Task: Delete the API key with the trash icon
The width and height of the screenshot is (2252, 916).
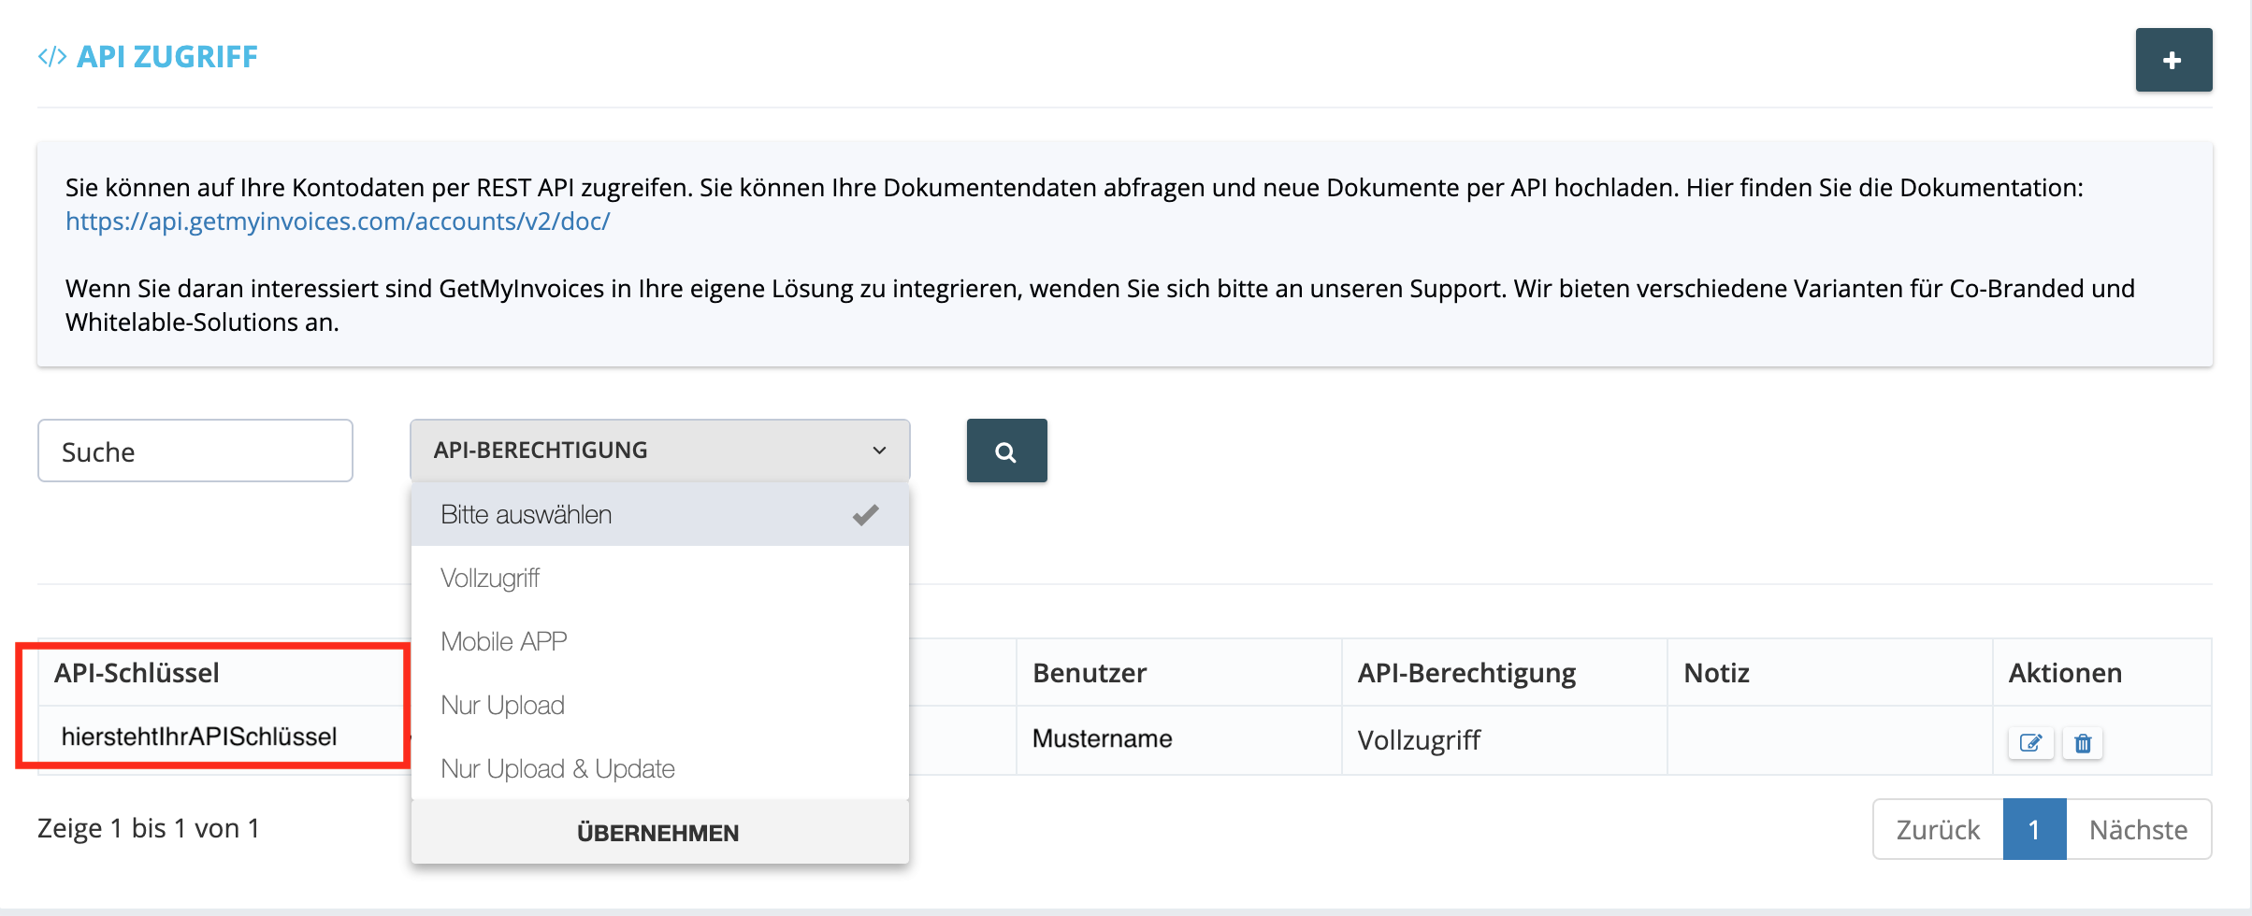Action: (2083, 742)
